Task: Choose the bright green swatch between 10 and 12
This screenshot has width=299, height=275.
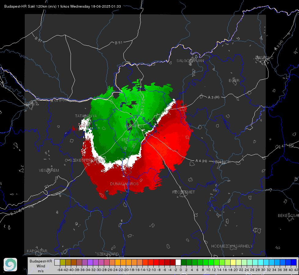Action: point(211,262)
